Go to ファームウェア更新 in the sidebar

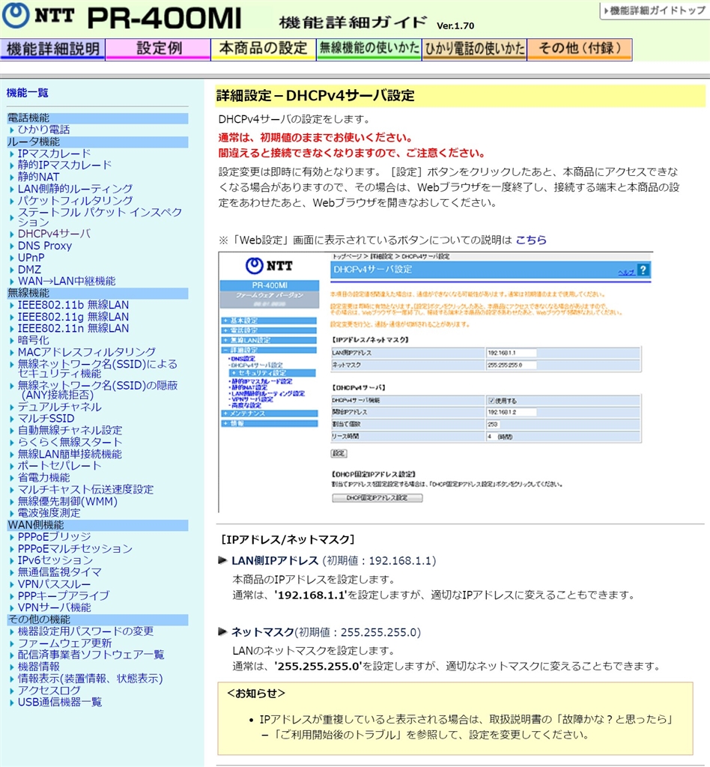(x=64, y=643)
